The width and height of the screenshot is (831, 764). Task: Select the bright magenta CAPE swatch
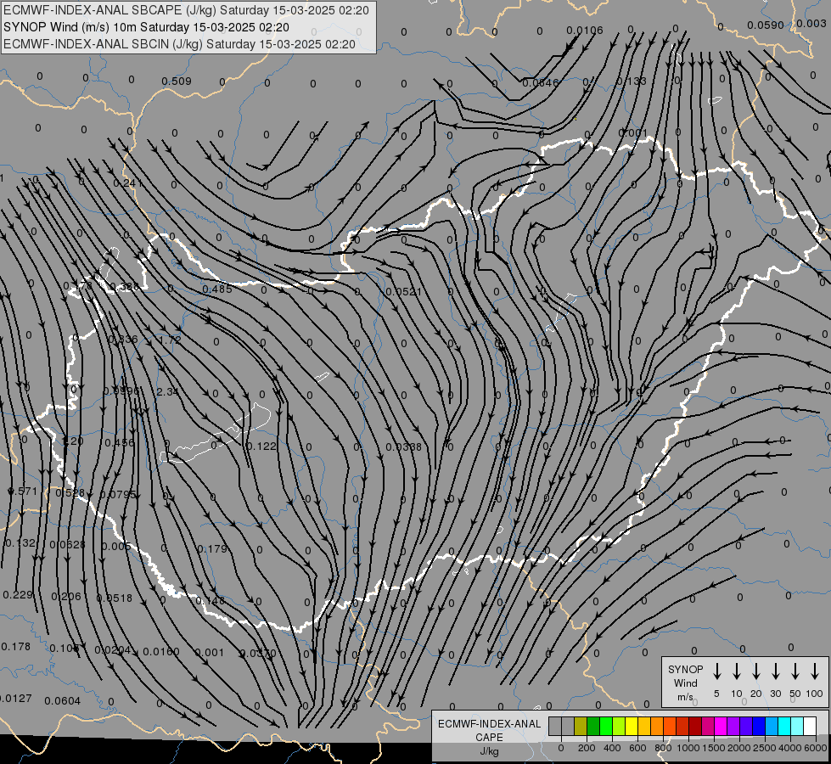(x=721, y=727)
